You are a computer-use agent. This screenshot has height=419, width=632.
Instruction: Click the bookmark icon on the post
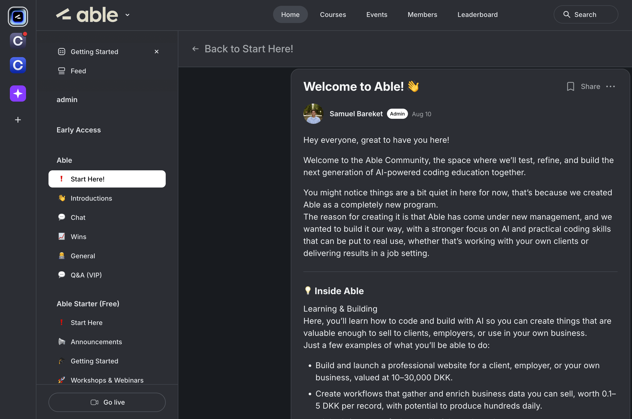[570, 87]
